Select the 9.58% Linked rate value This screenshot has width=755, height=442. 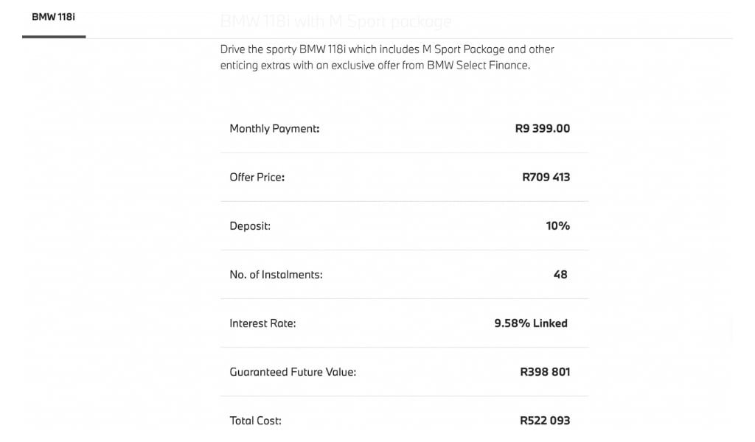point(531,323)
